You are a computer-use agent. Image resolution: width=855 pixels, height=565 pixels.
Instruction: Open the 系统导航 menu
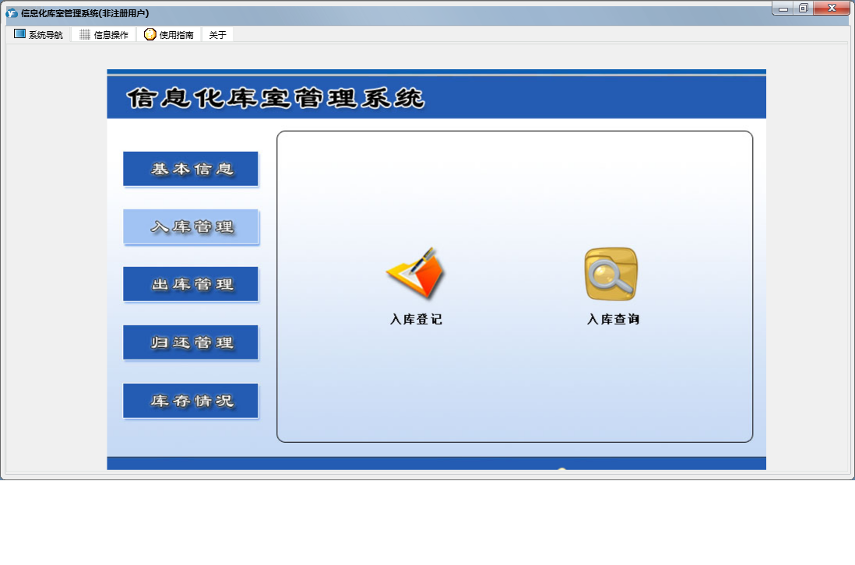coord(38,34)
